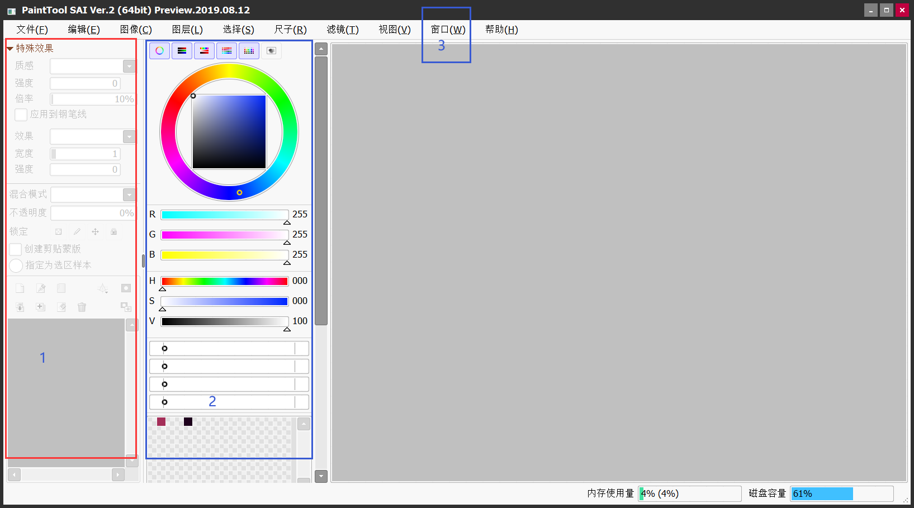Image resolution: width=914 pixels, height=508 pixels.
Task: Open the 质感 texture dropdown
Action: coord(129,67)
